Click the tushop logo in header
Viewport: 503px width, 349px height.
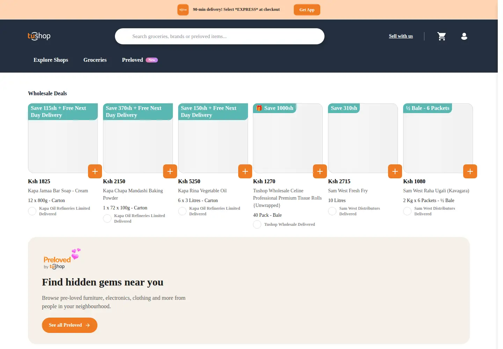39,36
